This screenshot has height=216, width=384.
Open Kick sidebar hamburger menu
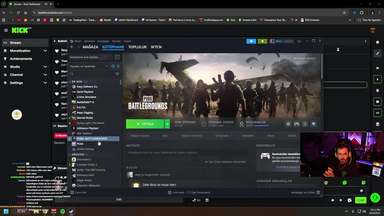point(6,30)
